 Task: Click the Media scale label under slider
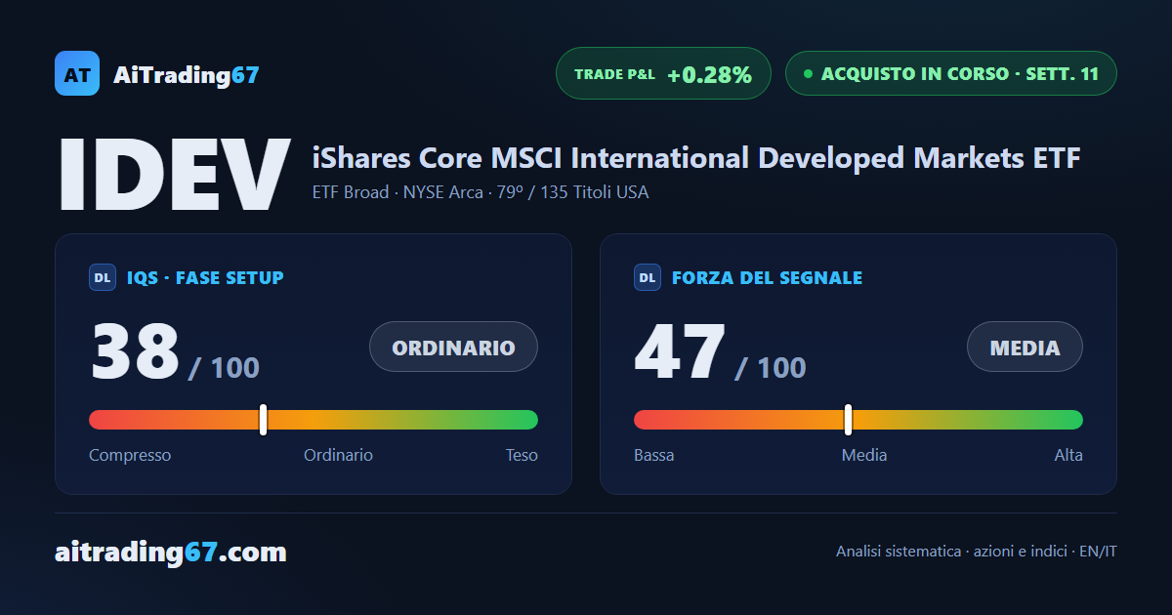[x=864, y=455]
